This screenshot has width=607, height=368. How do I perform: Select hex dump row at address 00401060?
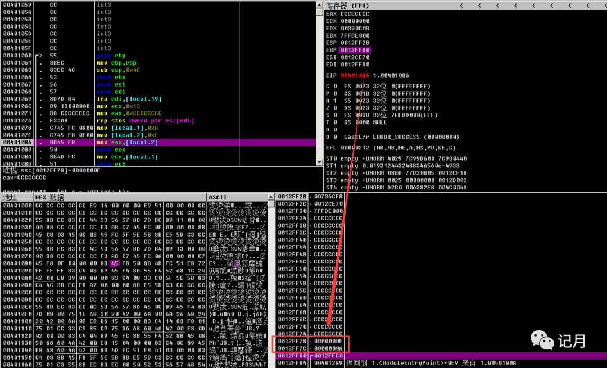tap(134, 249)
